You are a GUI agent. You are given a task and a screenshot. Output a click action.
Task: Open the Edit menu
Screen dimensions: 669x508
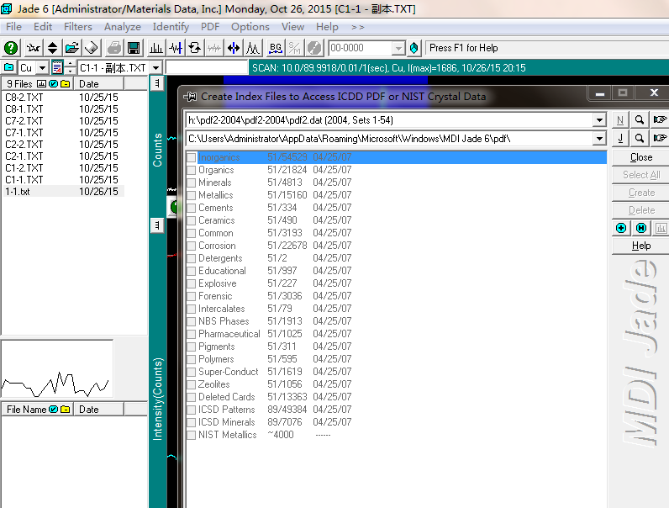pyautogui.click(x=43, y=27)
